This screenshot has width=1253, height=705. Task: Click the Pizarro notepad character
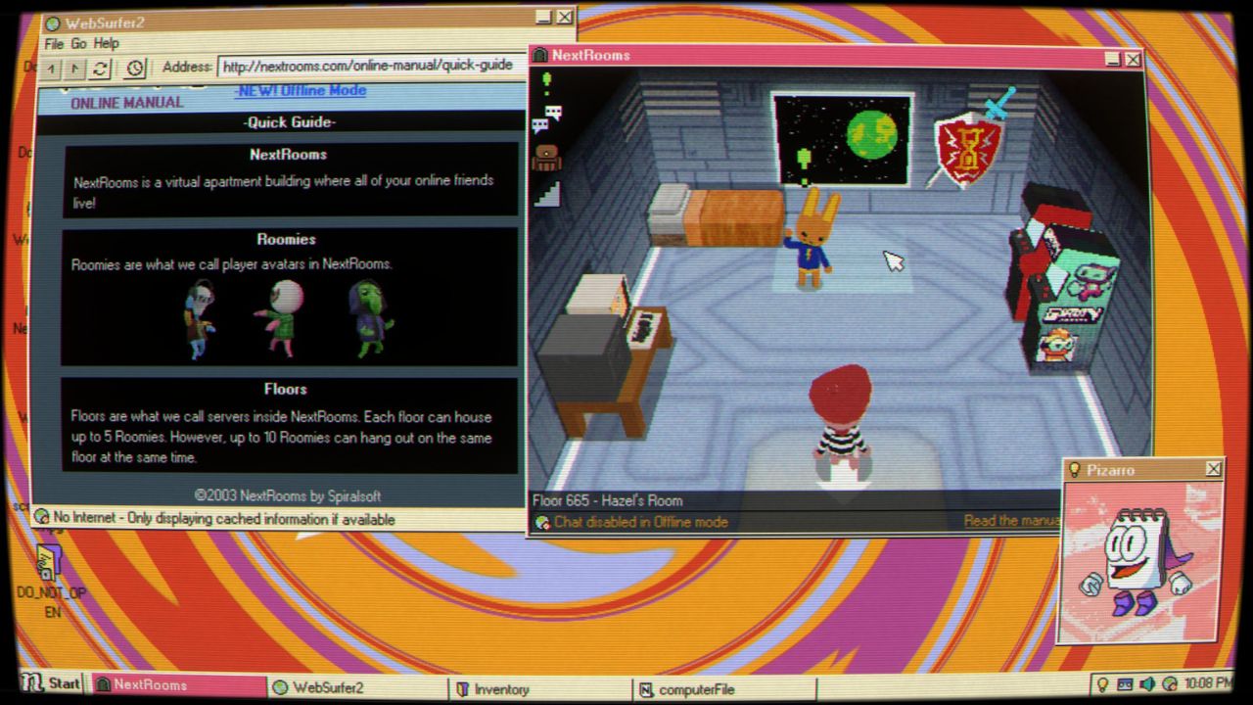point(1137,562)
